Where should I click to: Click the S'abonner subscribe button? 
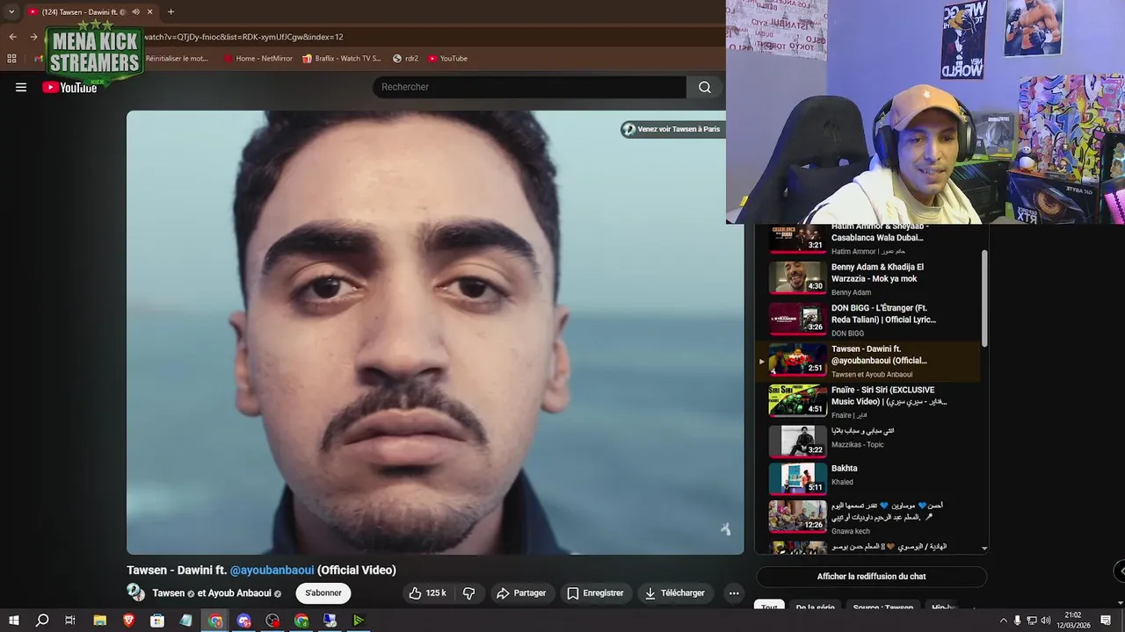click(x=323, y=593)
